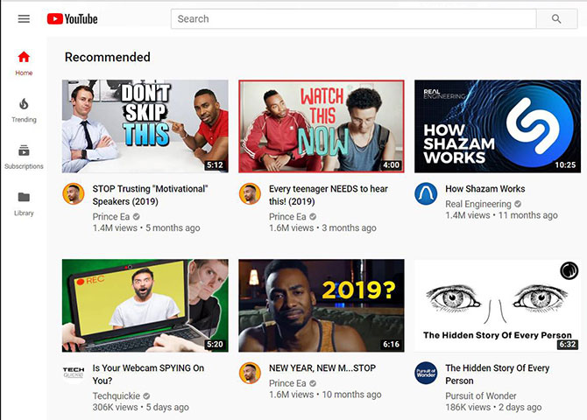This screenshot has width=587, height=420.
Task: Click inside the Search input field
Action: click(x=353, y=18)
